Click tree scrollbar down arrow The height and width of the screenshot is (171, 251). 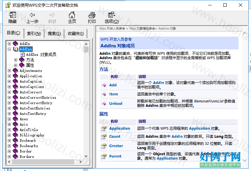pyautogui.click(x=86, y=156)
